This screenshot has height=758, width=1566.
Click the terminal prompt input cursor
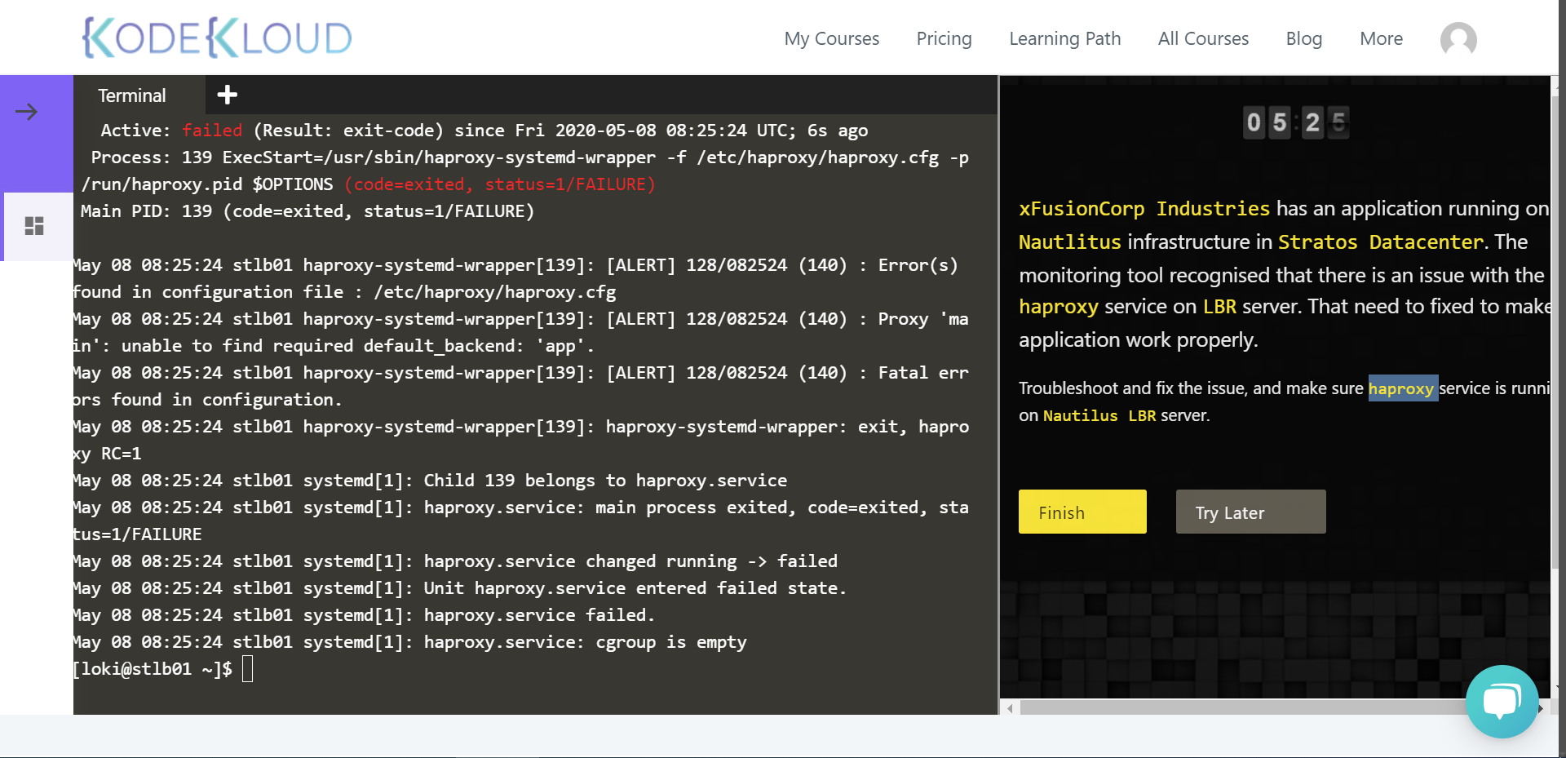[x=247, y=669]
